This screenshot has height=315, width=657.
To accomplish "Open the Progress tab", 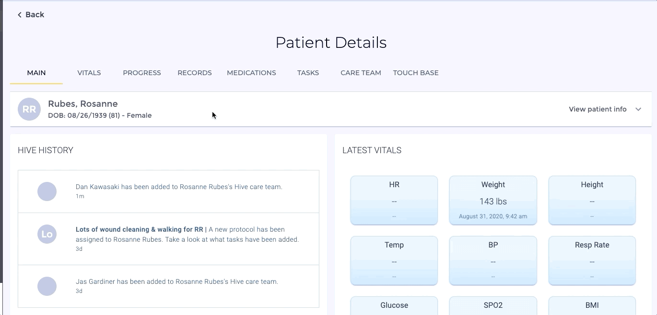I will coord(142,73).
